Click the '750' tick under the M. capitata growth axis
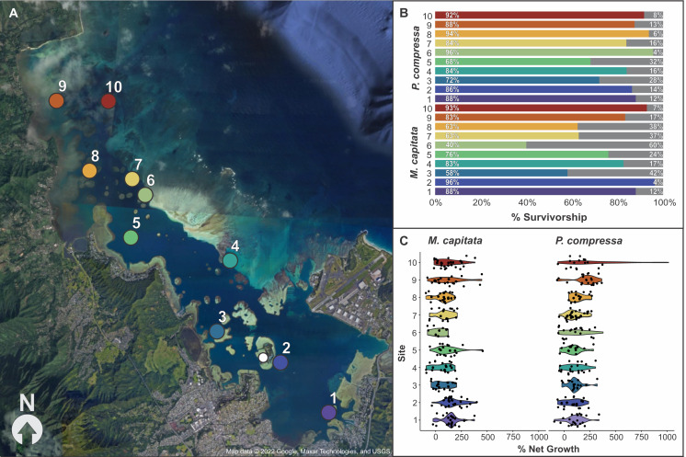686x457 pixels. pyautogui.click(x=513, y=437)
